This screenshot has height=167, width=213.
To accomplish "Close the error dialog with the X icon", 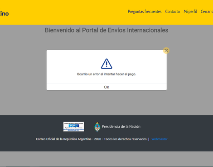I will pyautogui.click(x=166, y=51).
